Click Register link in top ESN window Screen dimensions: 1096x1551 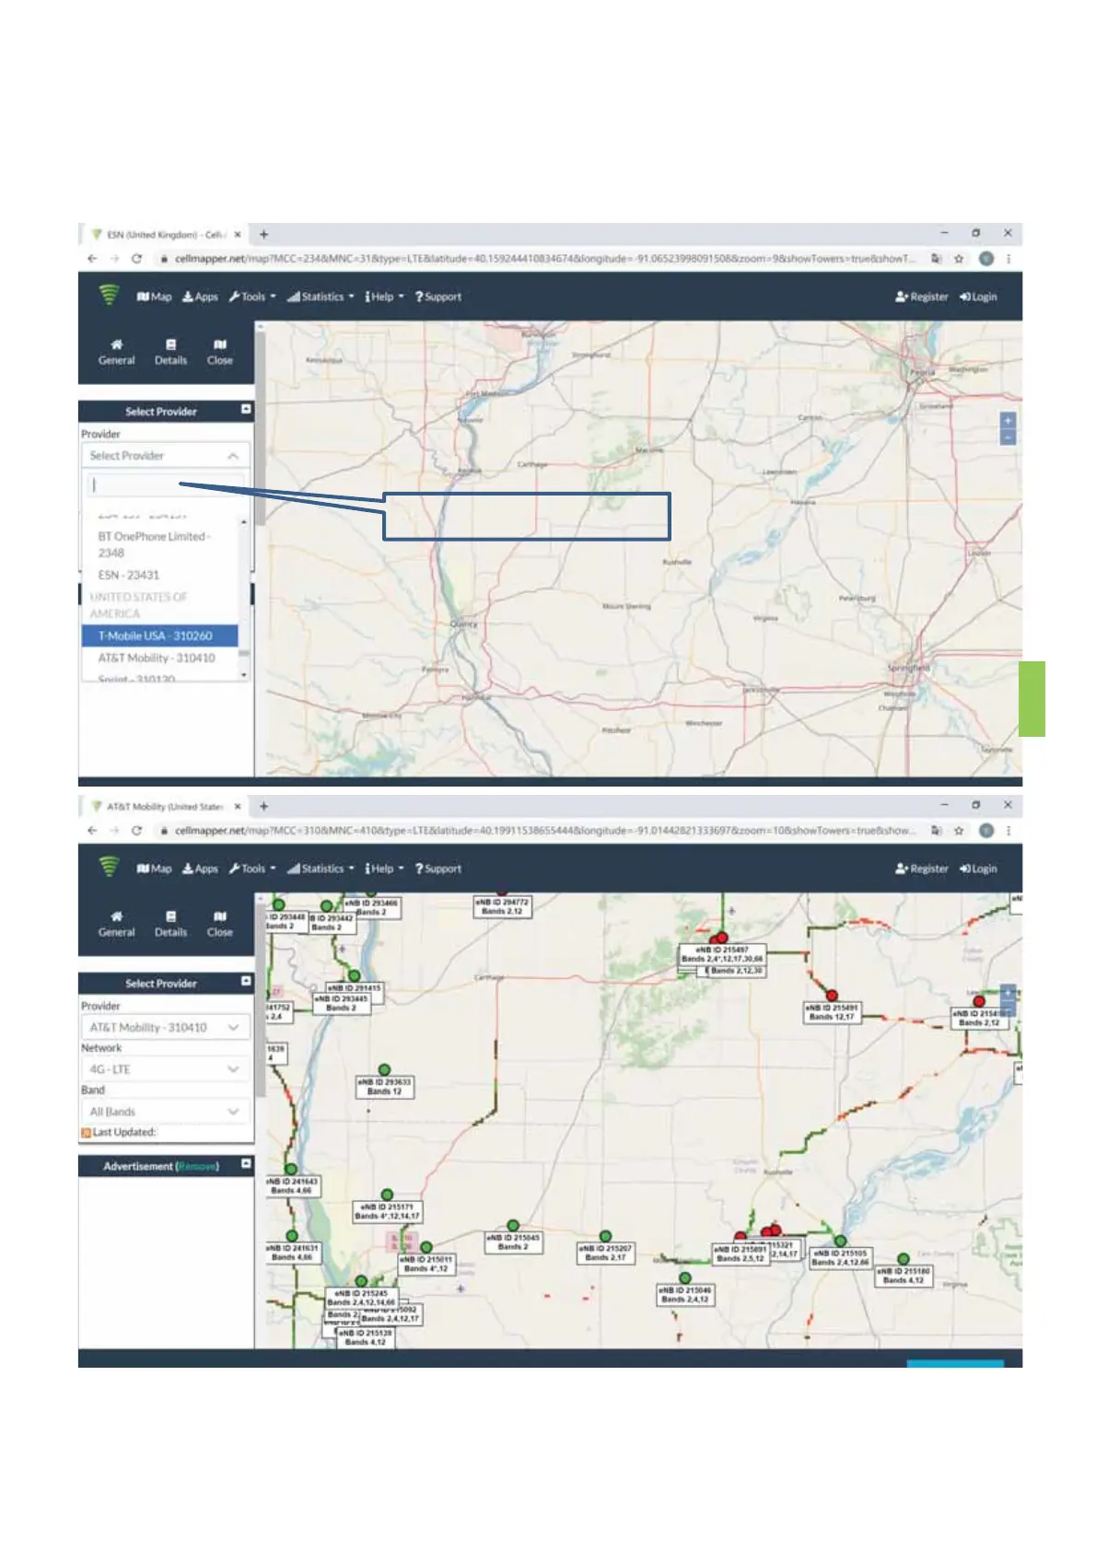click(921, 297)
